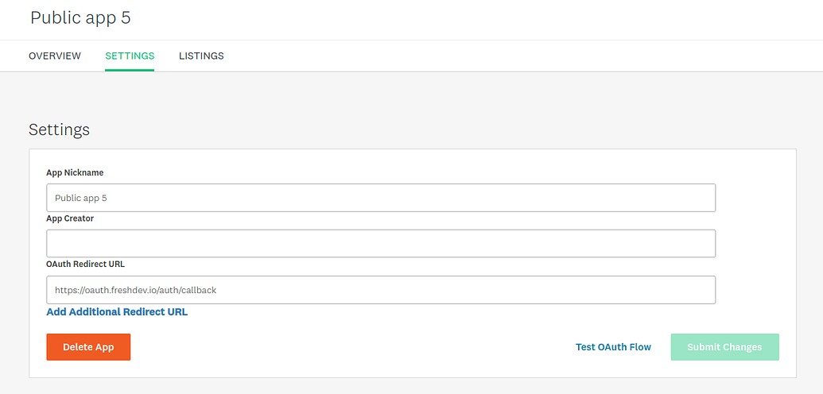823x394 pixels.
Task: Delete this app using the orange button
Action: [88, 347]
